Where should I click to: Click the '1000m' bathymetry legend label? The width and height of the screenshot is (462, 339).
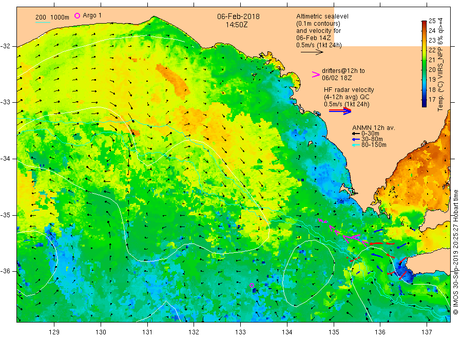(x=60, y=17)
